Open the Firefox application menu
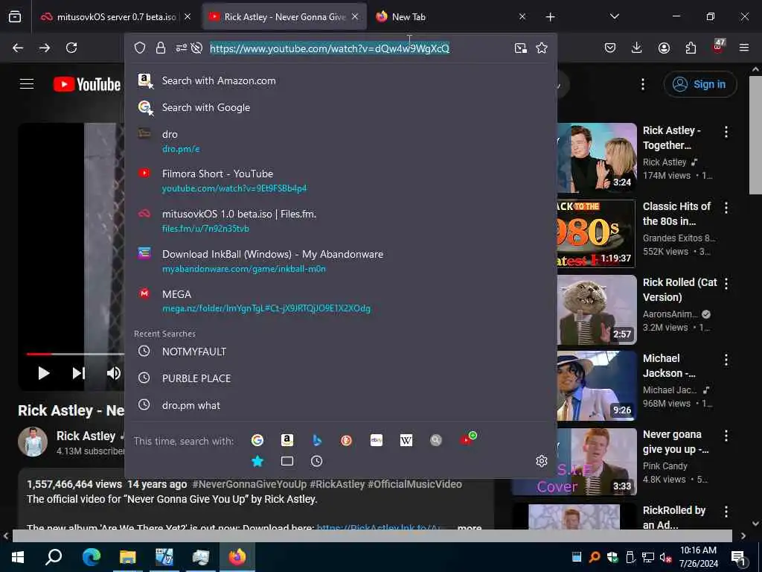This screenshot has height=572, width=762. coord(744,48)
